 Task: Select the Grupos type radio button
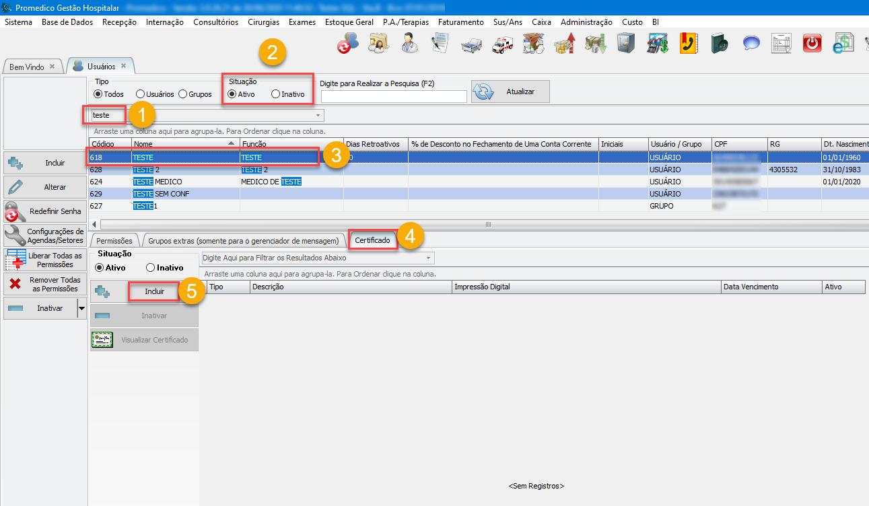pyautogui.click(x=182, y=94)
